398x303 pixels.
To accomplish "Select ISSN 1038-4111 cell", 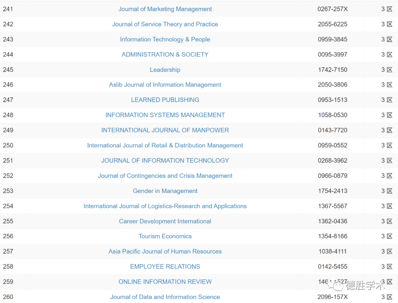I will [x=332, y=251].
